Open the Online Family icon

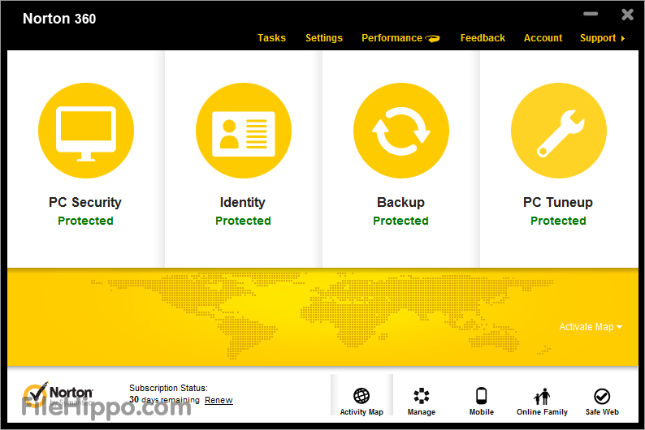coord(542,396)
